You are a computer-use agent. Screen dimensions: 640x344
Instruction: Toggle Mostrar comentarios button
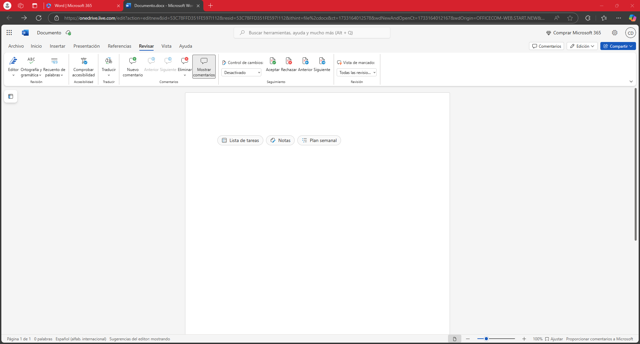[x=204, y=67]
